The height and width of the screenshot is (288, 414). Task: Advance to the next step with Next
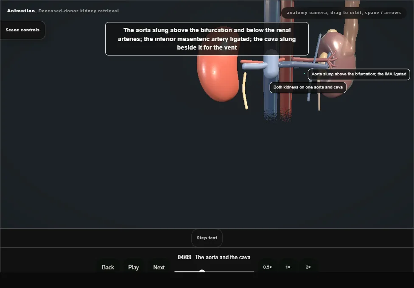(x=159, y=267)
